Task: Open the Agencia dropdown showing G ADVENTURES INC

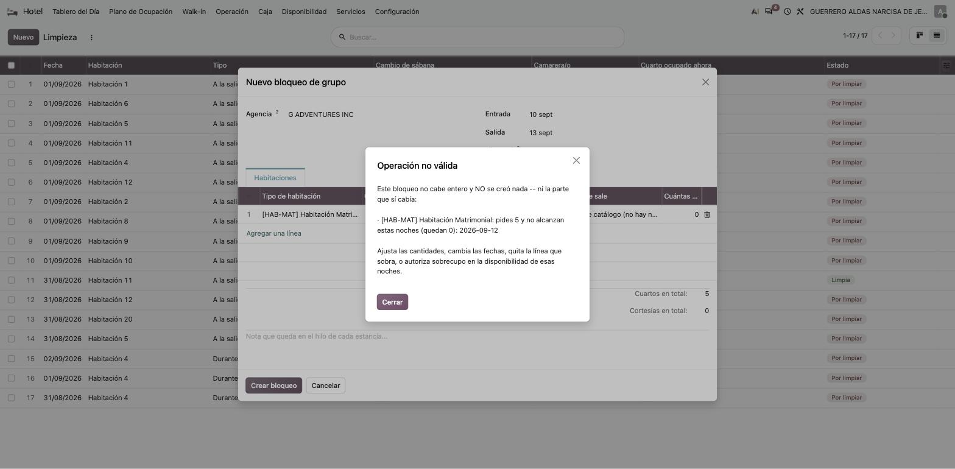Action: click(x=378, y=115)
